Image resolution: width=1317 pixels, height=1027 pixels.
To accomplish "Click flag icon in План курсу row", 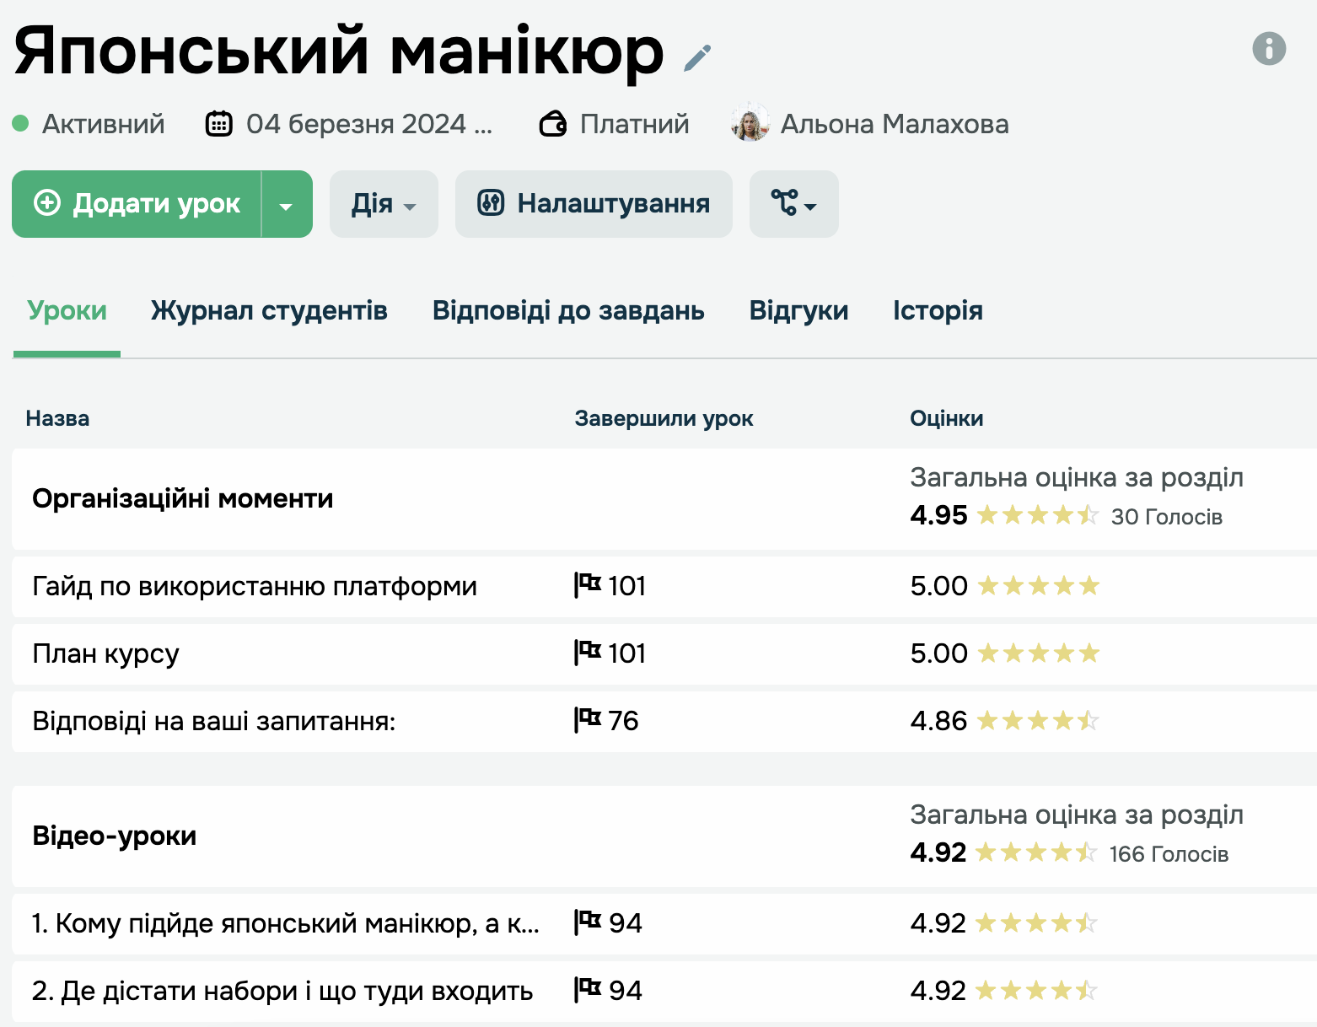I will tap(588, 653).
